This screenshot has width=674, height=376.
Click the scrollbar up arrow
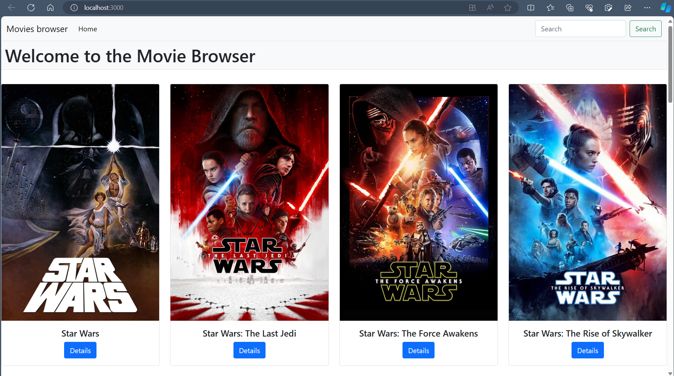click(x=670, y=21)
